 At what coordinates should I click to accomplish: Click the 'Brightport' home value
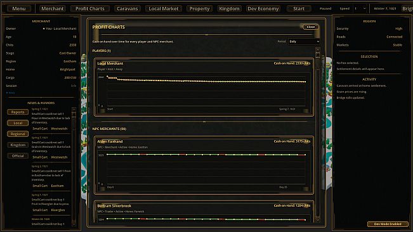tap(68, 70)
